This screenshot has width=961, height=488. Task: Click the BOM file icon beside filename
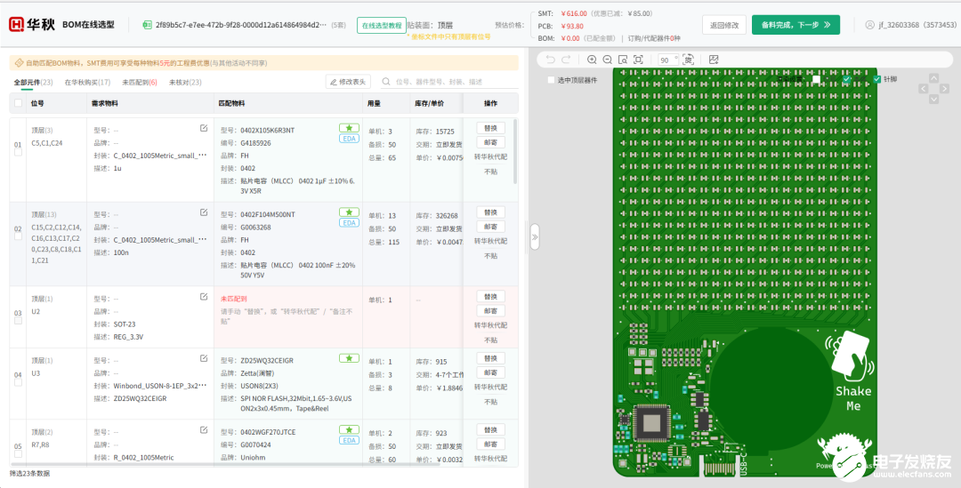(147, 25)
